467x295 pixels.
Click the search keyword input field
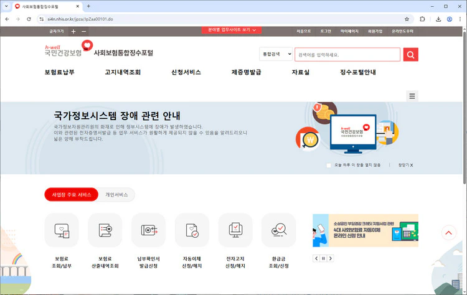click(x=347, y=55)
